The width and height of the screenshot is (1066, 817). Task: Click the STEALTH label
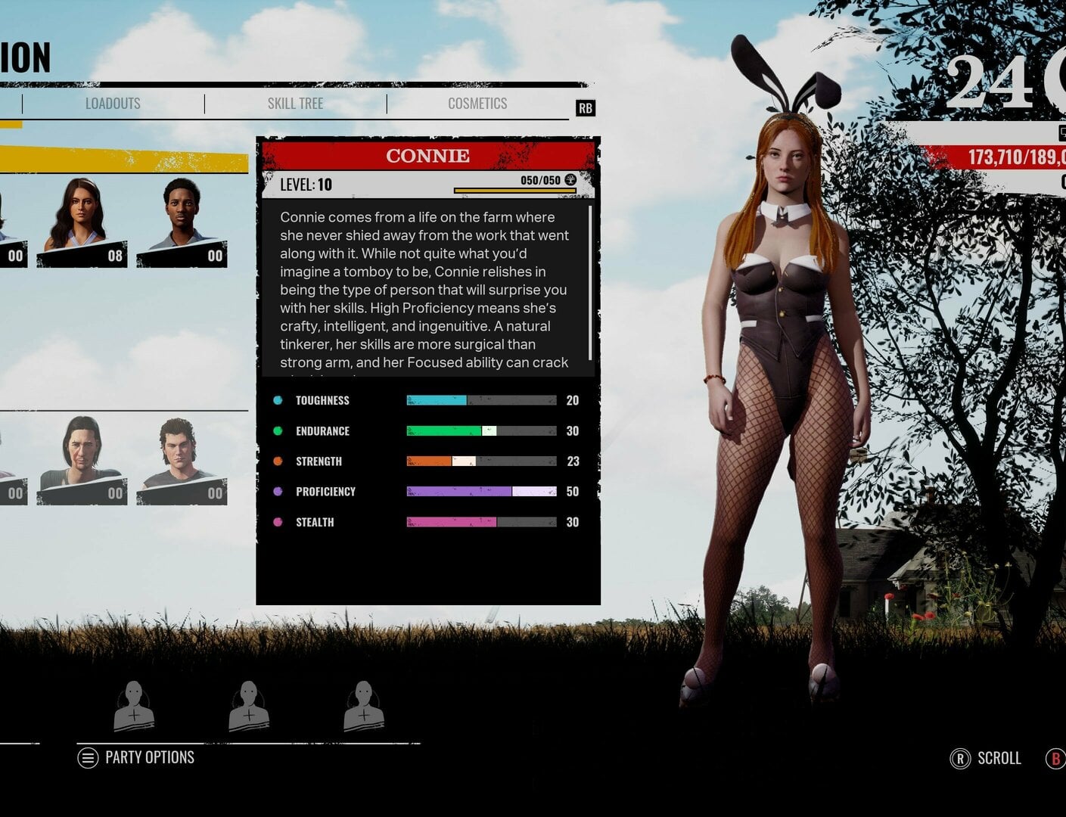click(315, 522)
